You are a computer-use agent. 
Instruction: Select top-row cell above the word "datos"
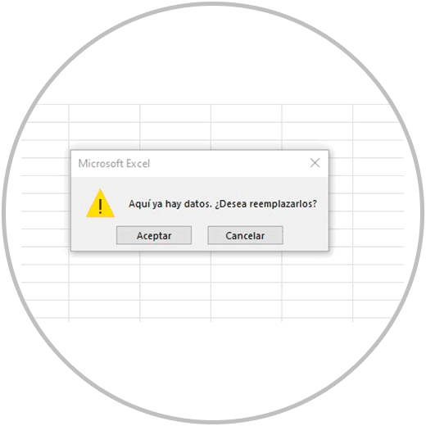[175, 113]
